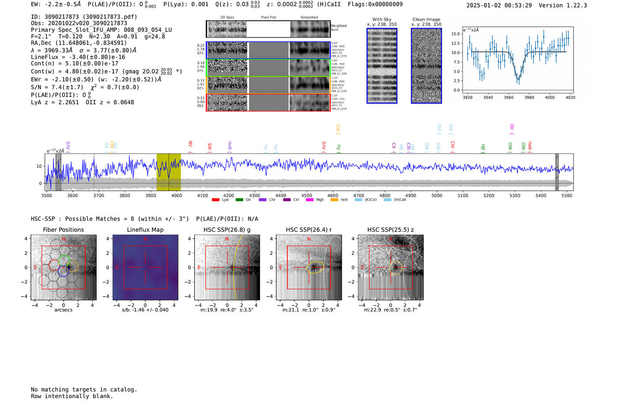Open the With Sky cutout image
Viewport: 618px width, 420px height.
(x=382, y=66)
